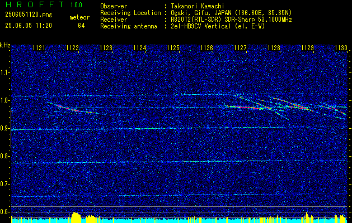Click the 1123 time axis marker

point(106,48)
